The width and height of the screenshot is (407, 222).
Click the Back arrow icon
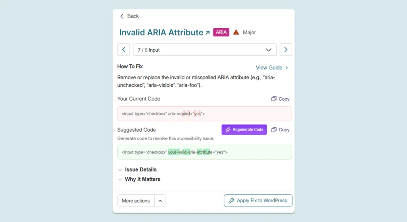coord(122,16)
